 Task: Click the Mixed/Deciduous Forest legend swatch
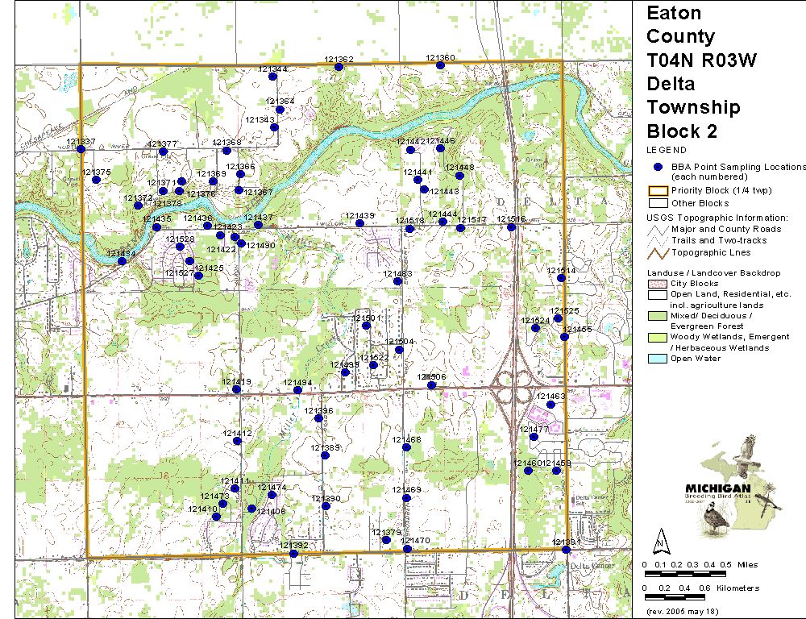pyautogui.click(x=658, y=315)
